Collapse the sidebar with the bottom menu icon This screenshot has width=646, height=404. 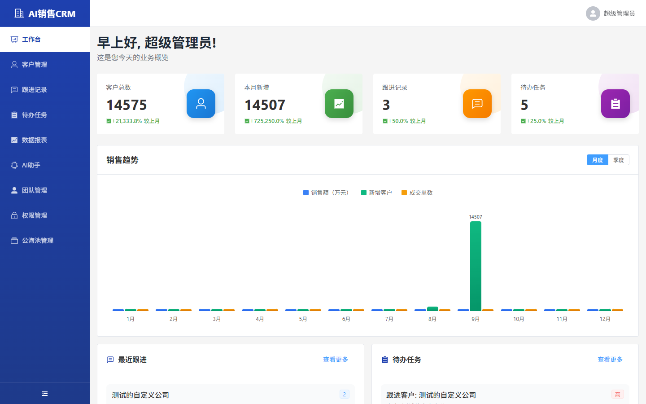click(x=45, y=394)
